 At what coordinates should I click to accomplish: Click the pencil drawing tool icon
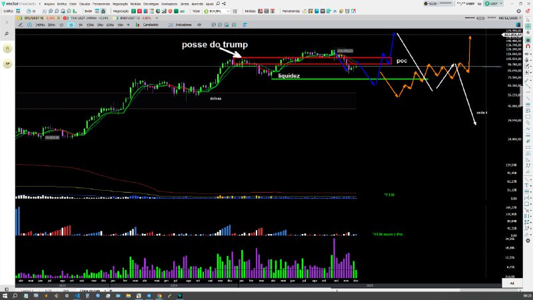pyautogui.click(x=21, y=24)
